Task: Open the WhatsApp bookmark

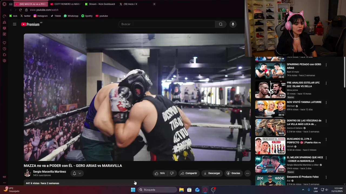Action: click(x=71, y=16)
